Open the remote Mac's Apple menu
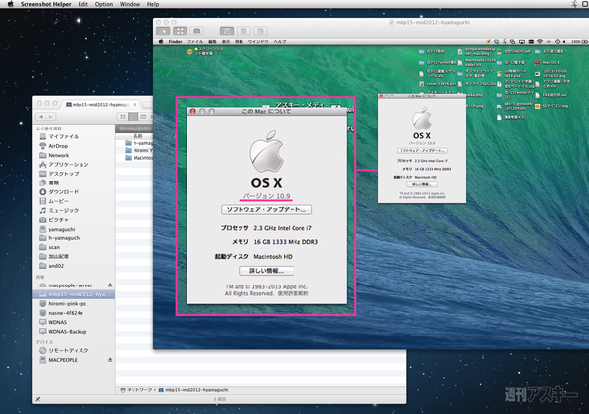The width and height of the screenshot is (589, 414). tap(161, 41)
